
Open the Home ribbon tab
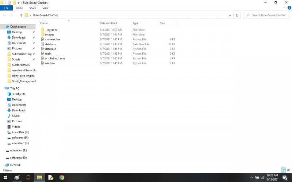(19, 8)
